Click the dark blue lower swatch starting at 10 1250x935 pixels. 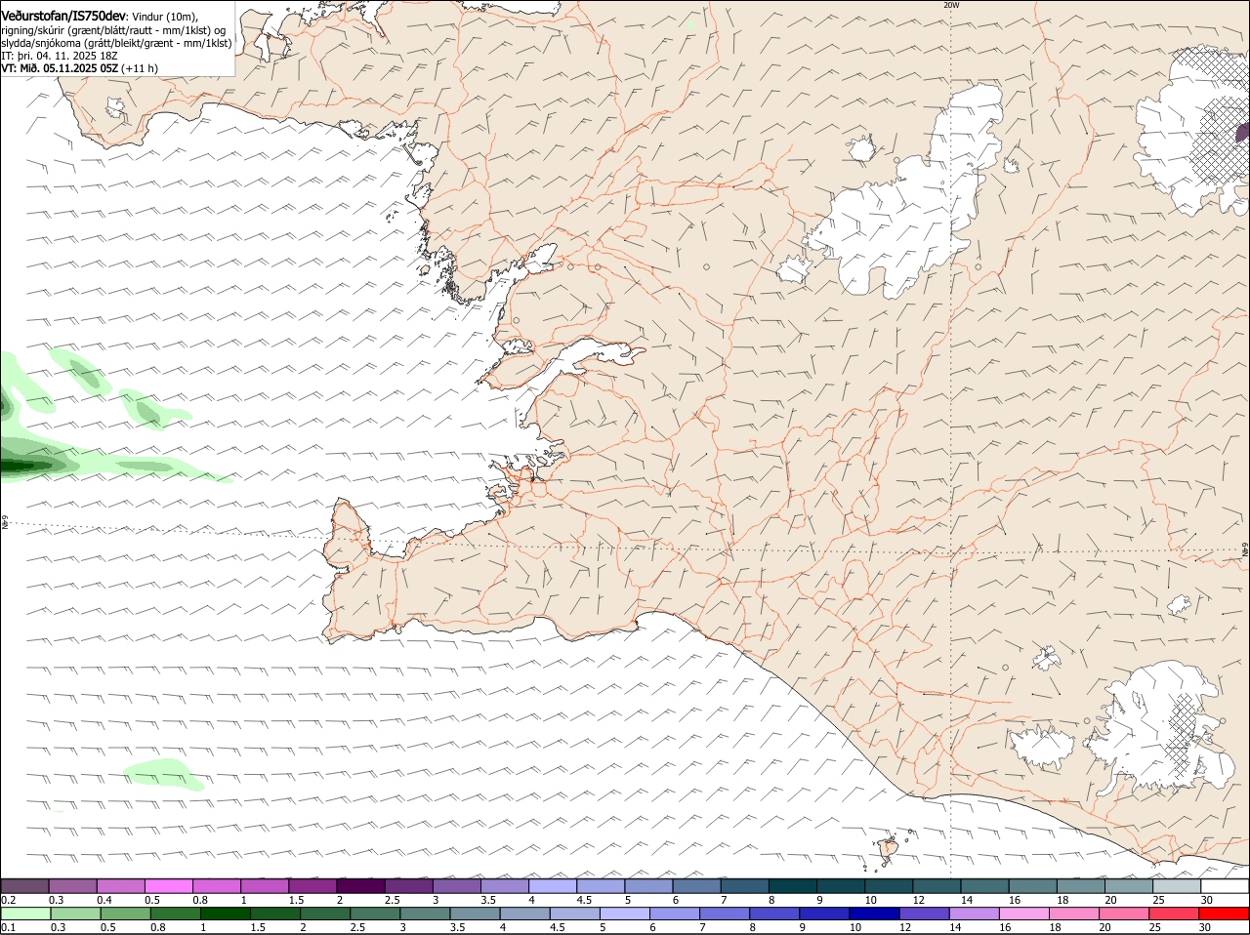click(874, 914)
